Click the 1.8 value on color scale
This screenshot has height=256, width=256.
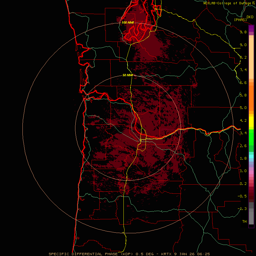pyautogui.click(x=243, y=158)
